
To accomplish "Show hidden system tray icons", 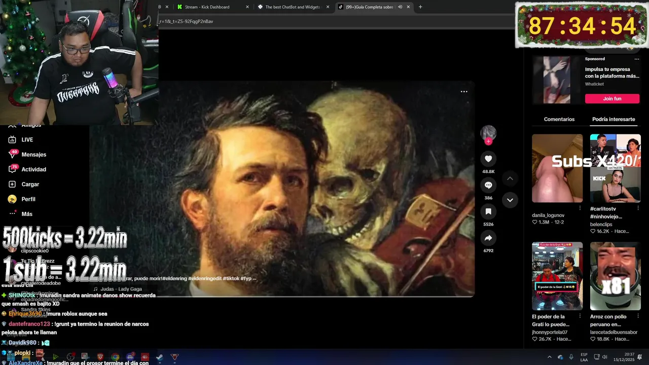I will [x=549, y=357].
